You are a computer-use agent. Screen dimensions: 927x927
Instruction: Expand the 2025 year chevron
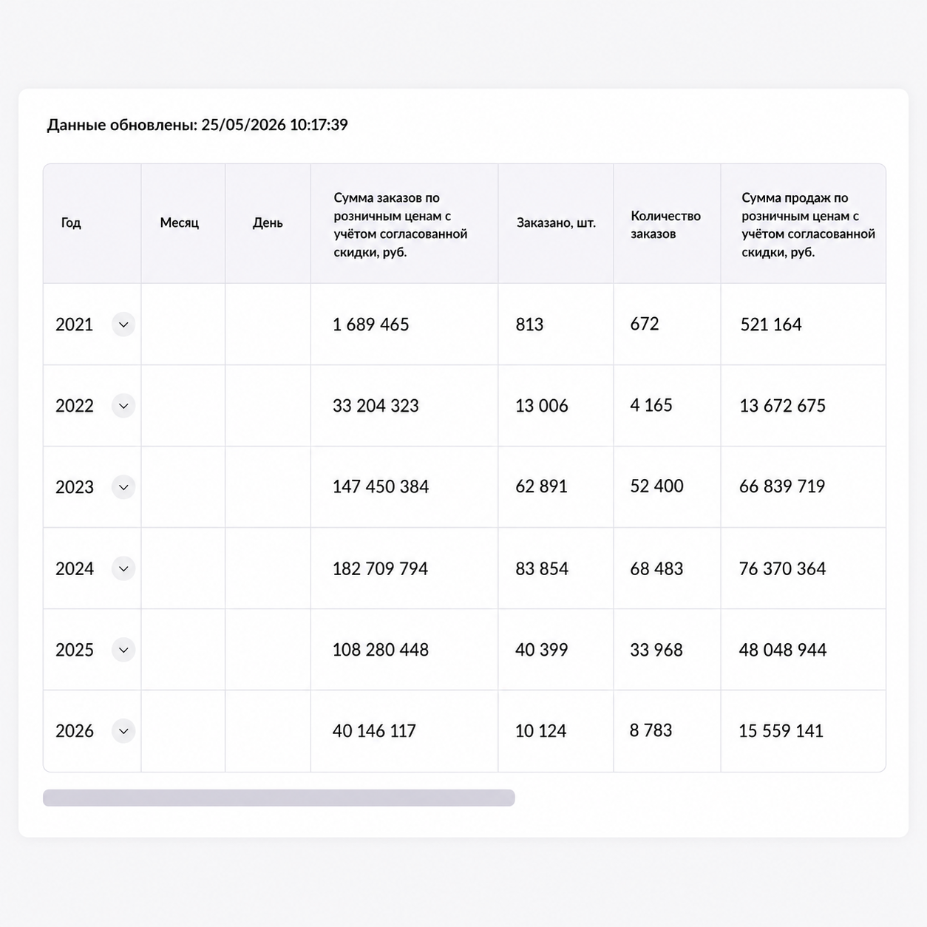tap(123, 650)
